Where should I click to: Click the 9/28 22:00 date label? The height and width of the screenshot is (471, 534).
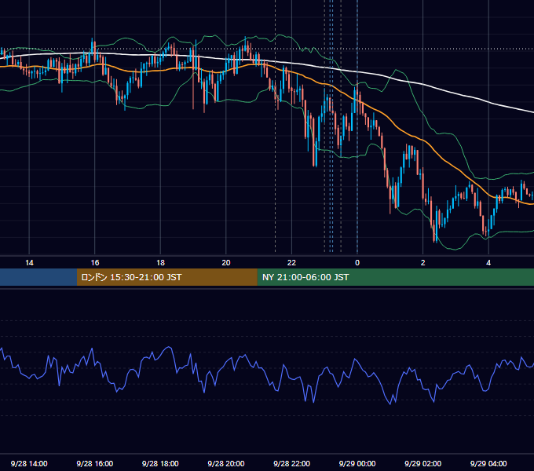(x=291, y=463)
